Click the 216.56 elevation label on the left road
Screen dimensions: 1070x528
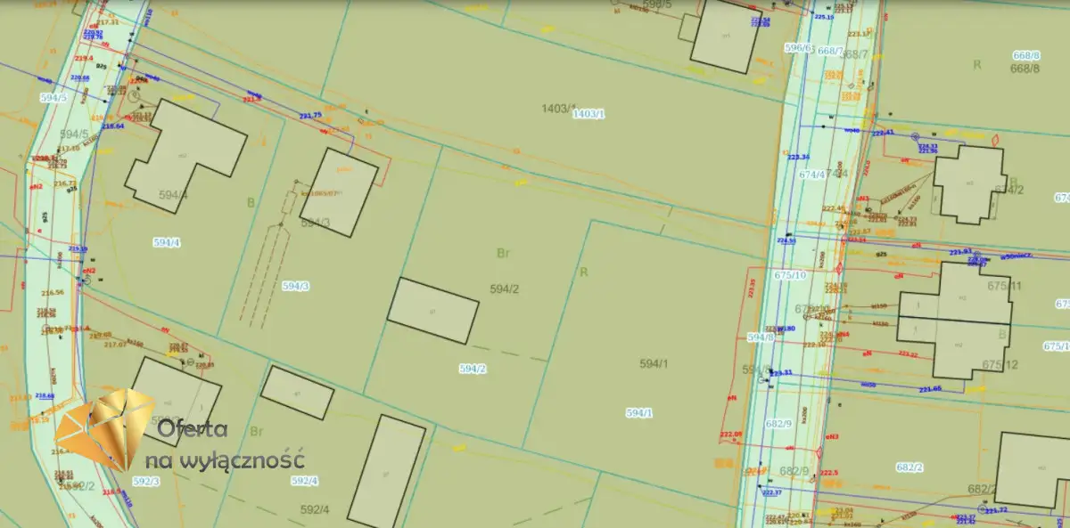click(53, 292)
